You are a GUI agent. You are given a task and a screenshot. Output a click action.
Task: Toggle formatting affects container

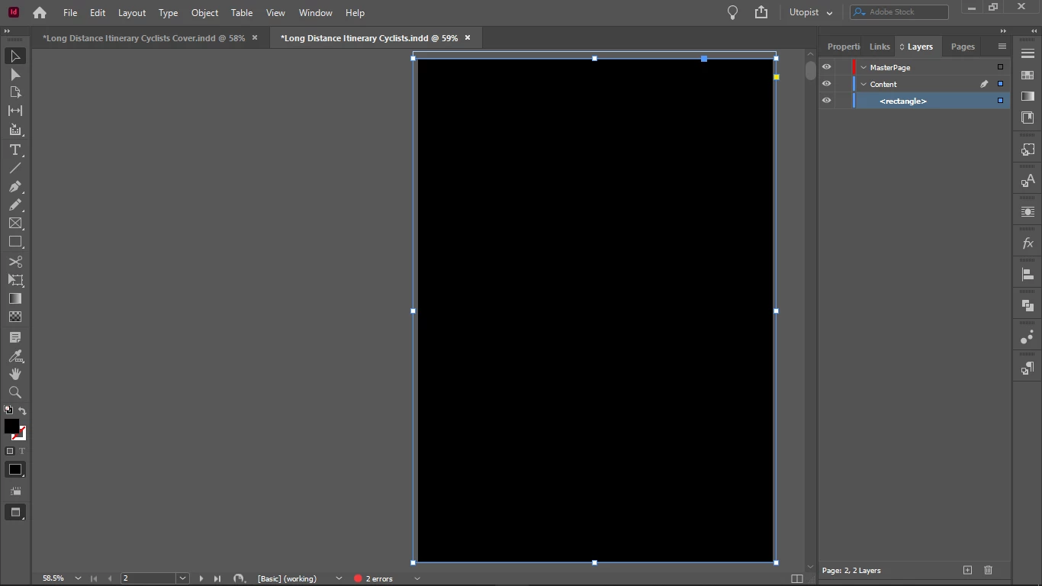pyautogui.click(x=10, y=451)
